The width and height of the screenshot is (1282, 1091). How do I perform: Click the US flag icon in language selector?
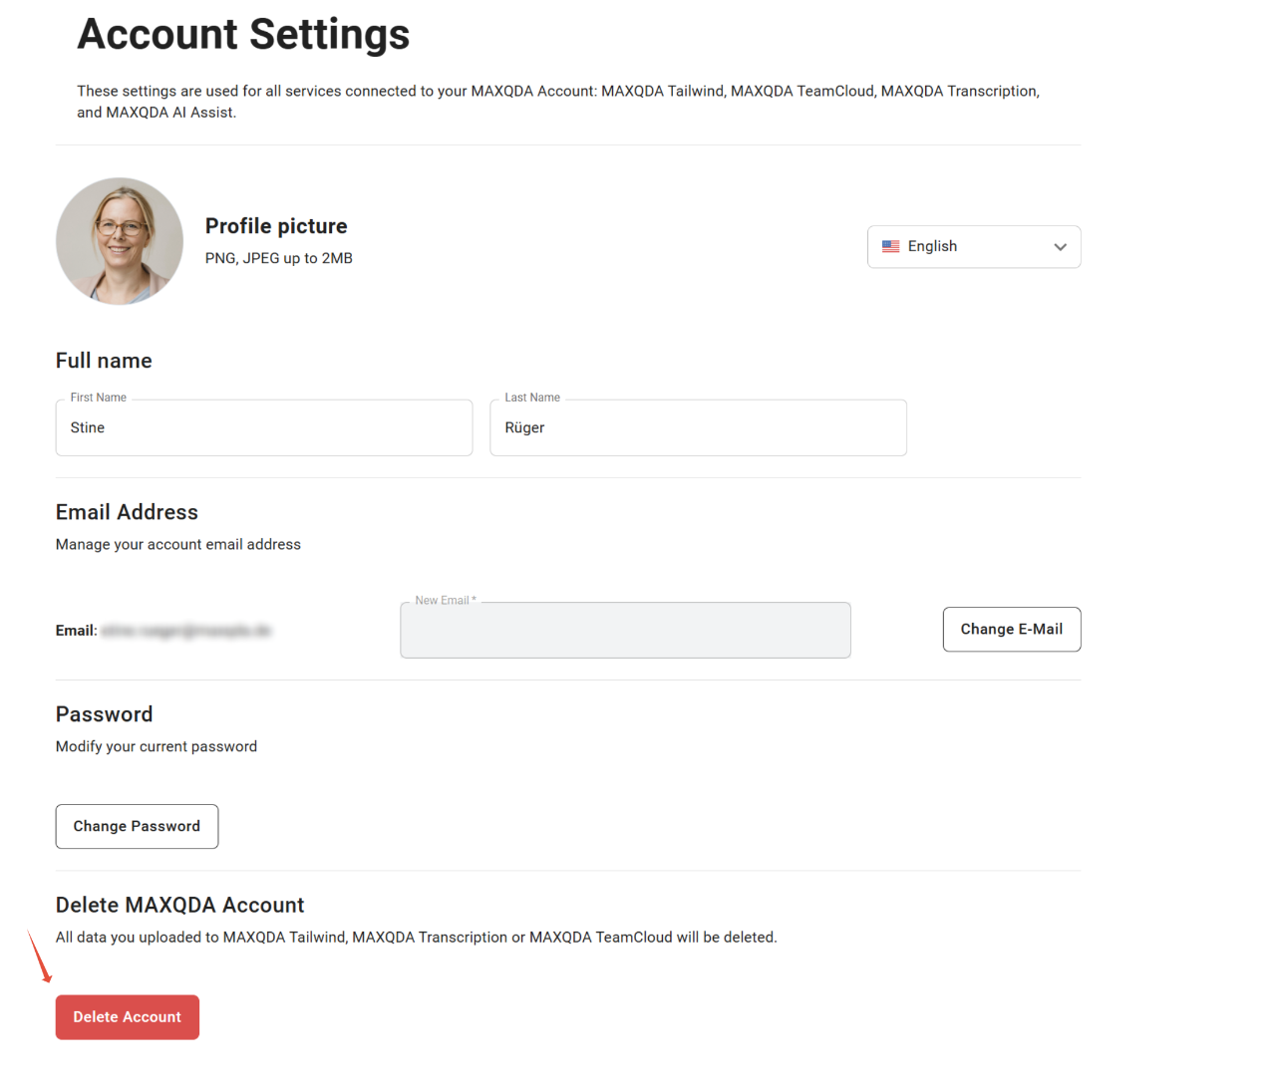tap(891, 246)
